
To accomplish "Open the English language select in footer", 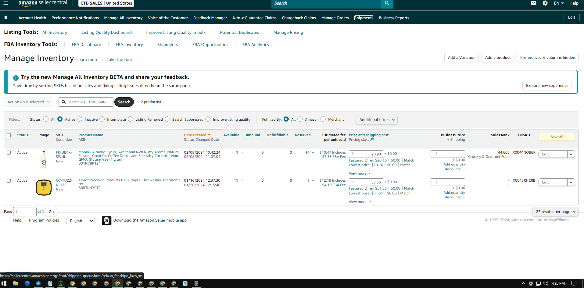I will tap(81, 221).
